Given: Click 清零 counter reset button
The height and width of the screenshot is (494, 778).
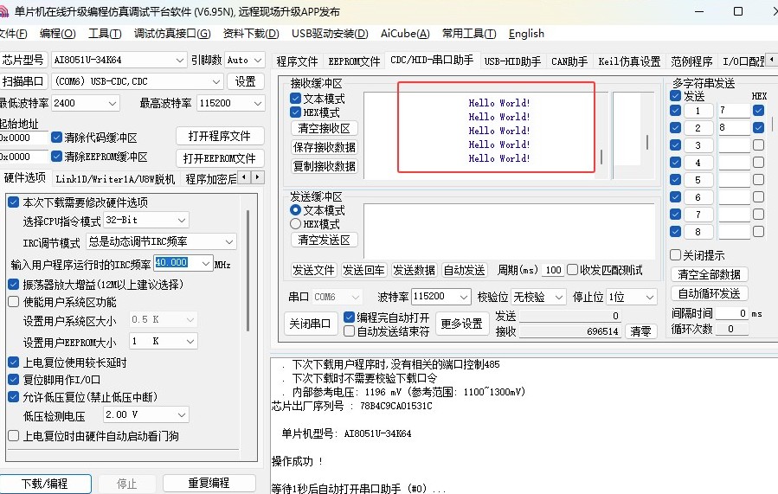Looking at the screenshot, I should pos(640,330).
